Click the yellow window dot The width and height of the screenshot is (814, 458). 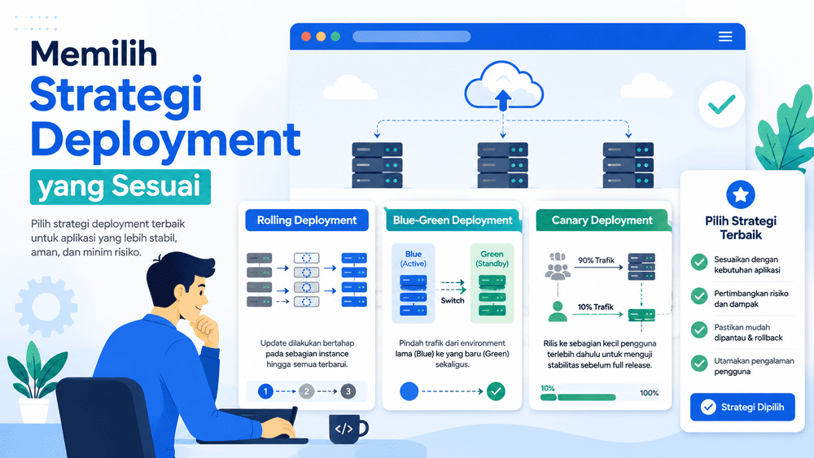[x=321, y=37]
